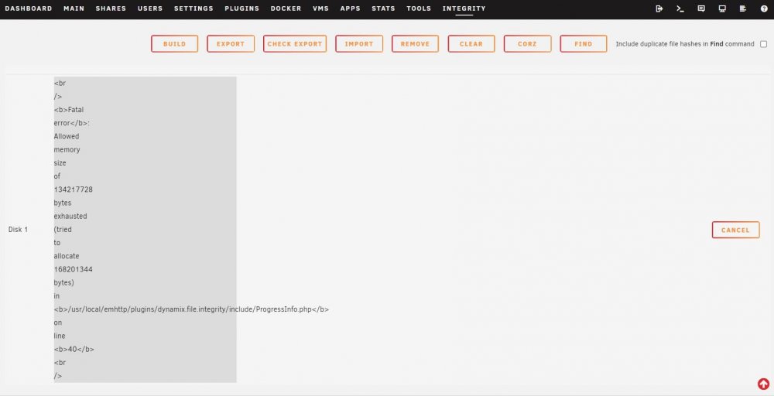
Task: Select the Integrity menu item
Action: pyautogui.click(x=464, y=9)
